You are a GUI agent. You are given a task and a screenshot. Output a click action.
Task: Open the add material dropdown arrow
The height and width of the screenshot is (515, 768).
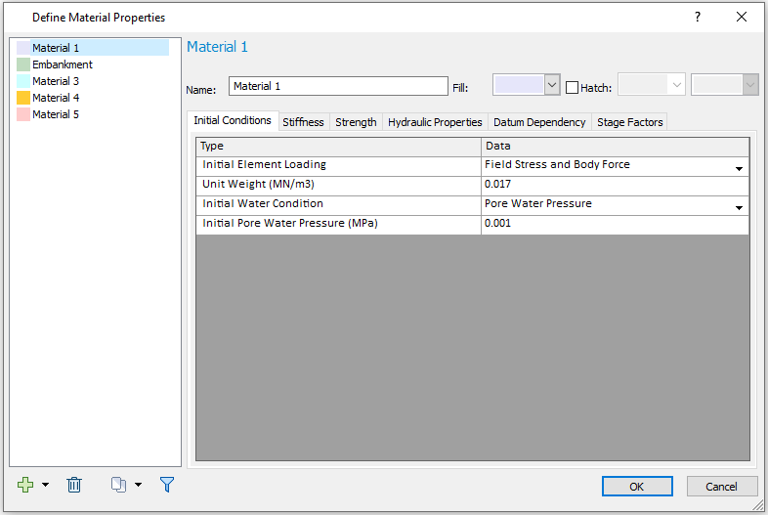coord(46,485)
